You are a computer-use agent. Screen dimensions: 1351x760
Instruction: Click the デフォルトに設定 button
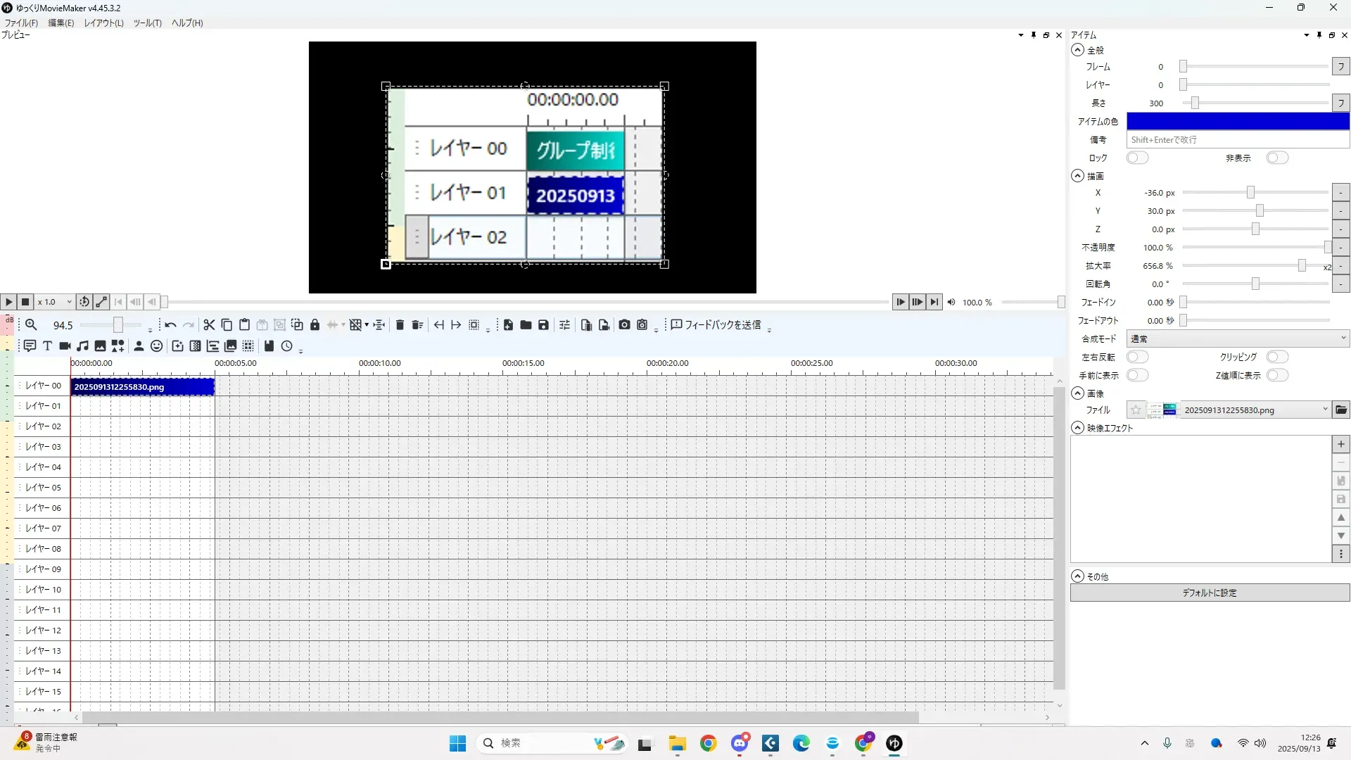click(1209, 593)
